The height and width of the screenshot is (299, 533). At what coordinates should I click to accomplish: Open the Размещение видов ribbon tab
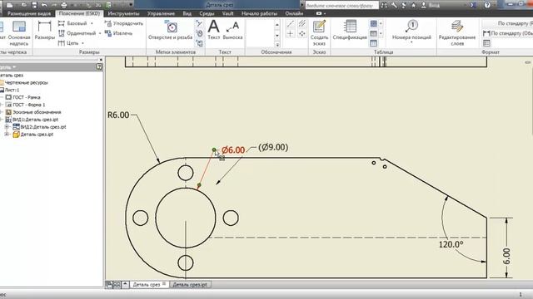(x=29, y=13)
